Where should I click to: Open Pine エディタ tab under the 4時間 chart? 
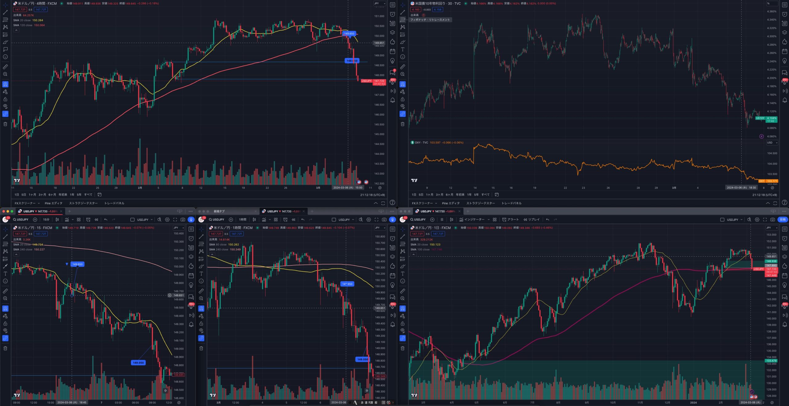point(53,203)
